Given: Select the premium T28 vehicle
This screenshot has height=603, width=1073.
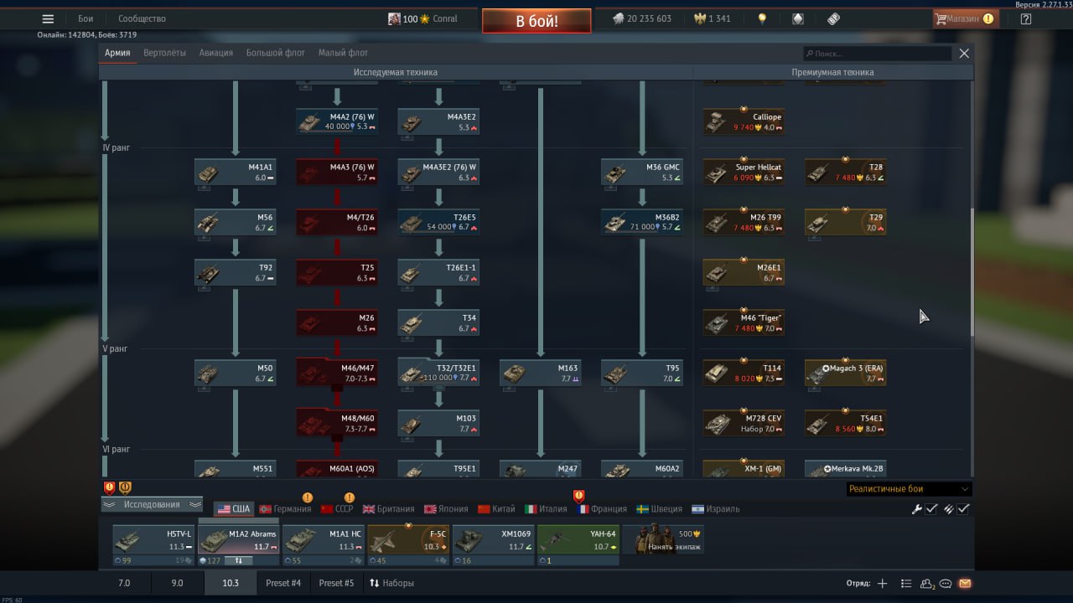Looking at the screenshot, I should (846, 173).
